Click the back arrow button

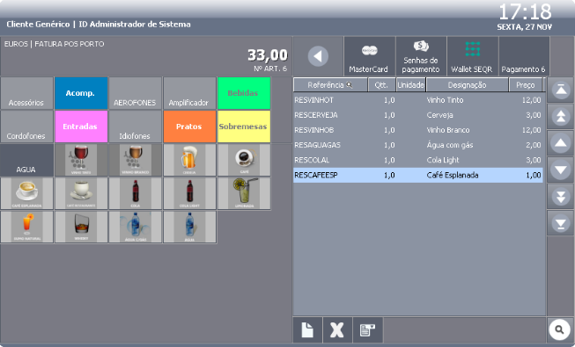(x=318, y=56)
